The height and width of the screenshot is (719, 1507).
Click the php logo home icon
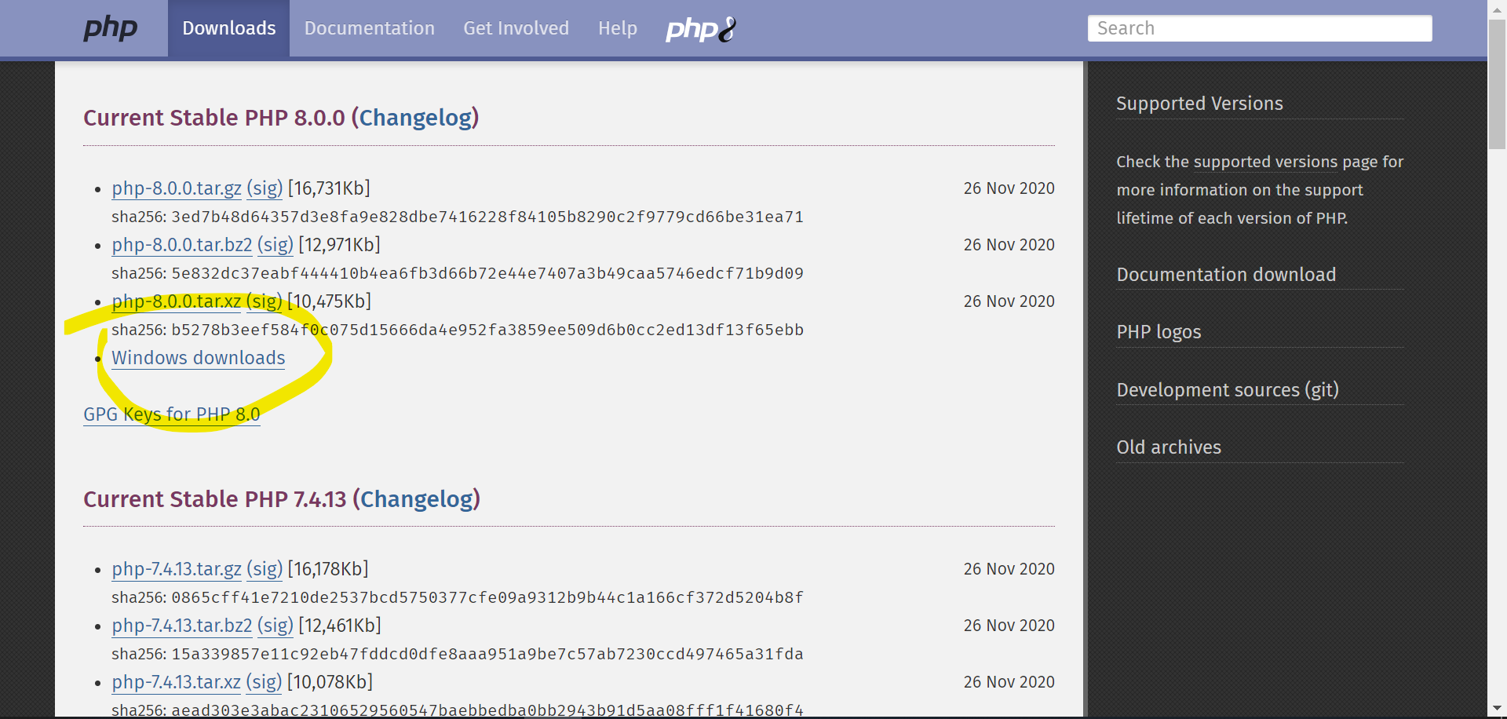coord(110,29)
